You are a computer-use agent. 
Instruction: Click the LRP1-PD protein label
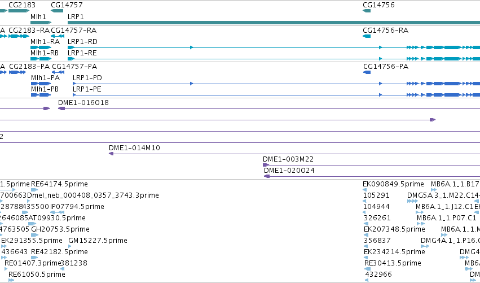tap(87, 78)
